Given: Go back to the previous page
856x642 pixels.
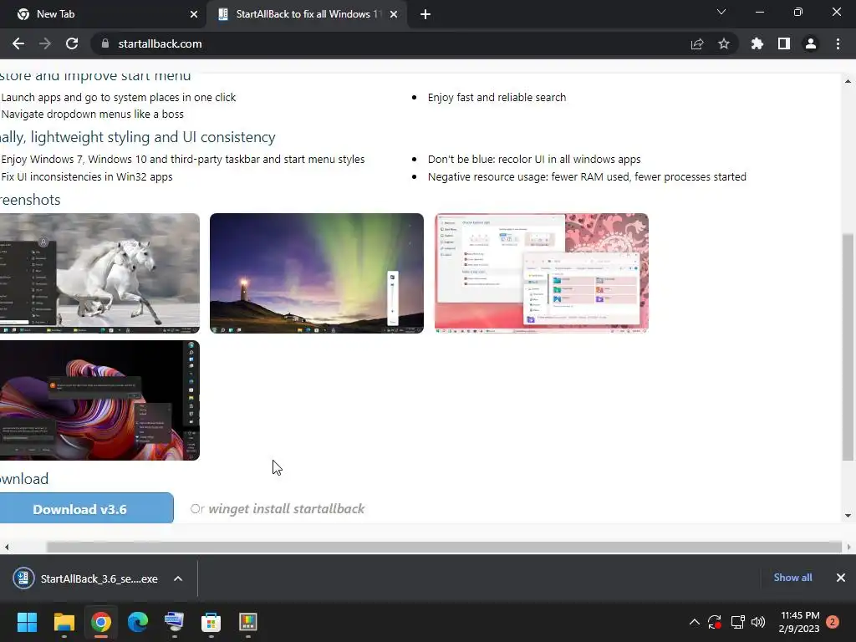Looking at the screenshot, I should tap(18, 43).
